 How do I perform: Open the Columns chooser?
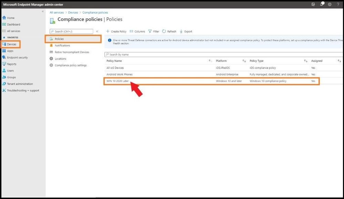click(x=137, y=31)
